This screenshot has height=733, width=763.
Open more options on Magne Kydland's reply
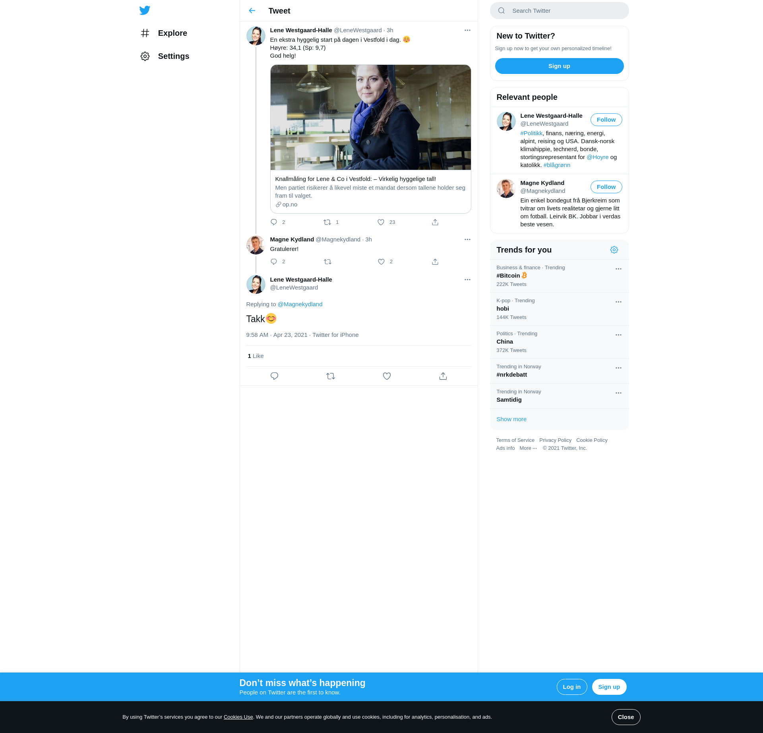coord(467,239)
